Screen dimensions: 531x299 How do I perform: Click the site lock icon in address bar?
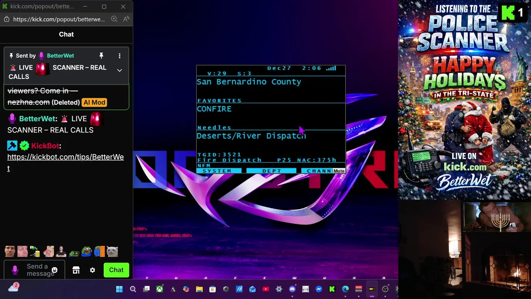coord(6,19)
